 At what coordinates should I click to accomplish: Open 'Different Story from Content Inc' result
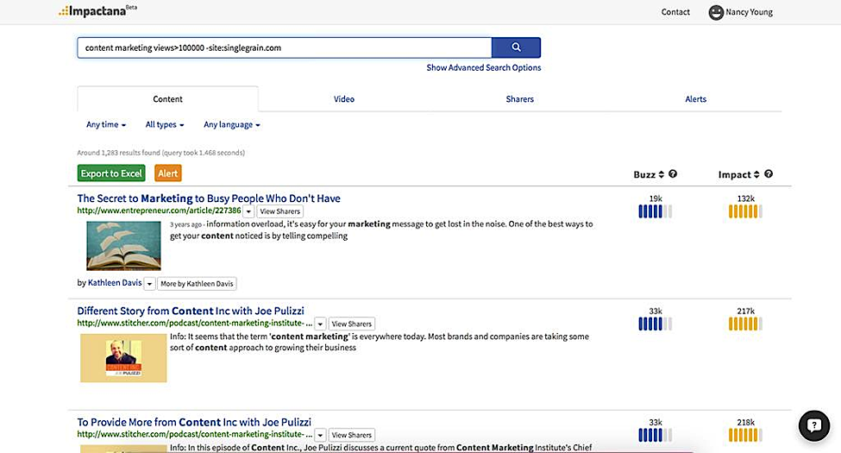pos(191,311)
